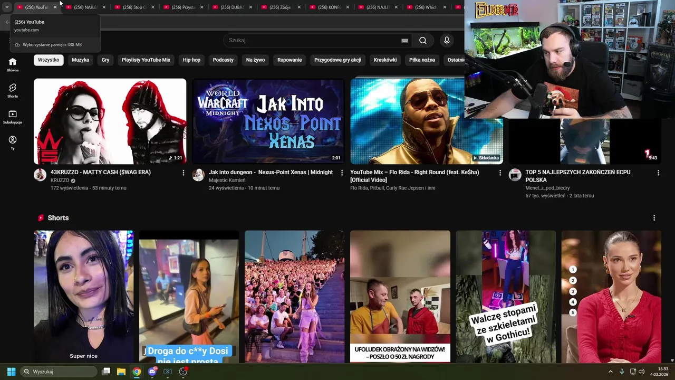Open Subskrypcje in the left sidebar
Screen dimensions: 675x380
pyautogui.click(x=13, y=117)
